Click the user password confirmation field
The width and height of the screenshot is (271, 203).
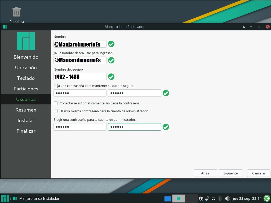pos(135,93)
